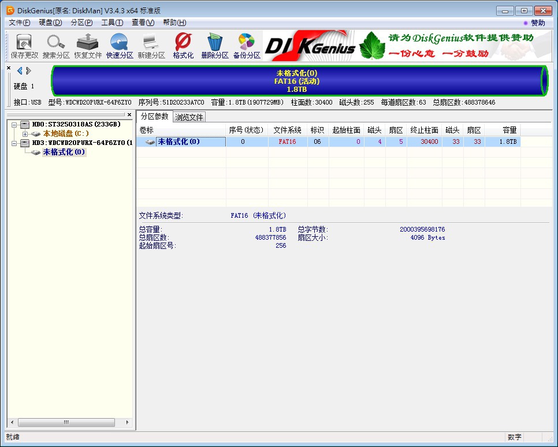Click the 终止柱面 column header
The width and height of the screenshot is (558, 447).
[424, 130]
